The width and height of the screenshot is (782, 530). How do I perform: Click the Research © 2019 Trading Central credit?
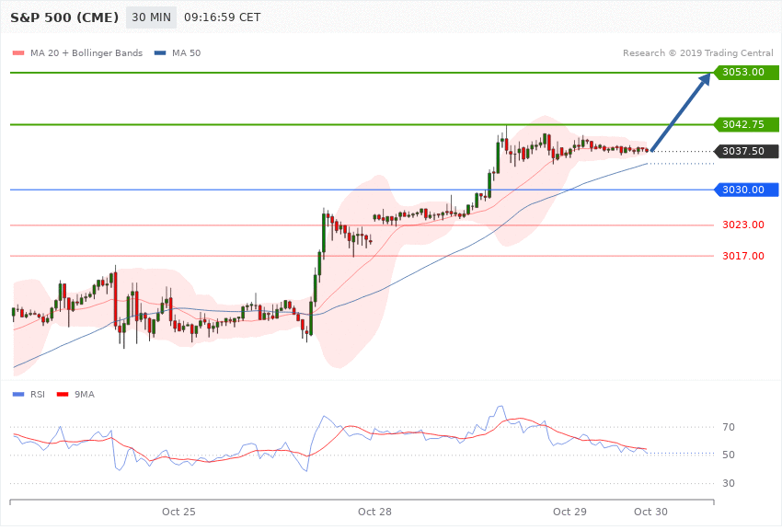(697, 52)
